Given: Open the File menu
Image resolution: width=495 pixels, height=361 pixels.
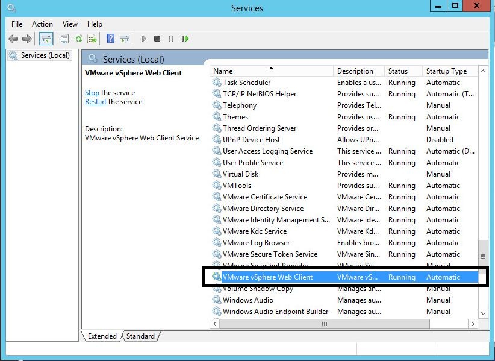Looking at the screenshot, I should pyautogui.click(x=17, y=24).
